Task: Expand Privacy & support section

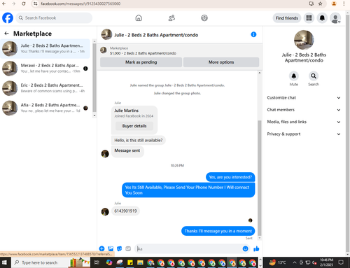Action: (304, 134)
